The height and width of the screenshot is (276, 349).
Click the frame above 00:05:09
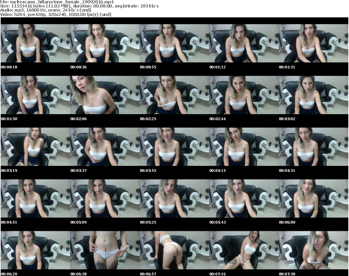pos(105,198)
